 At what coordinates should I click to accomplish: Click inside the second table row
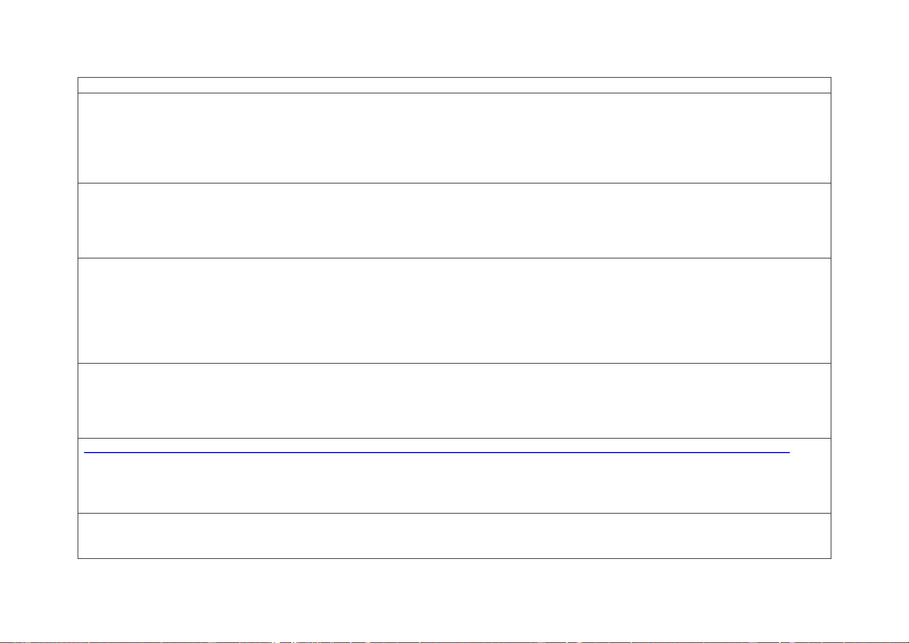(454, 138)
